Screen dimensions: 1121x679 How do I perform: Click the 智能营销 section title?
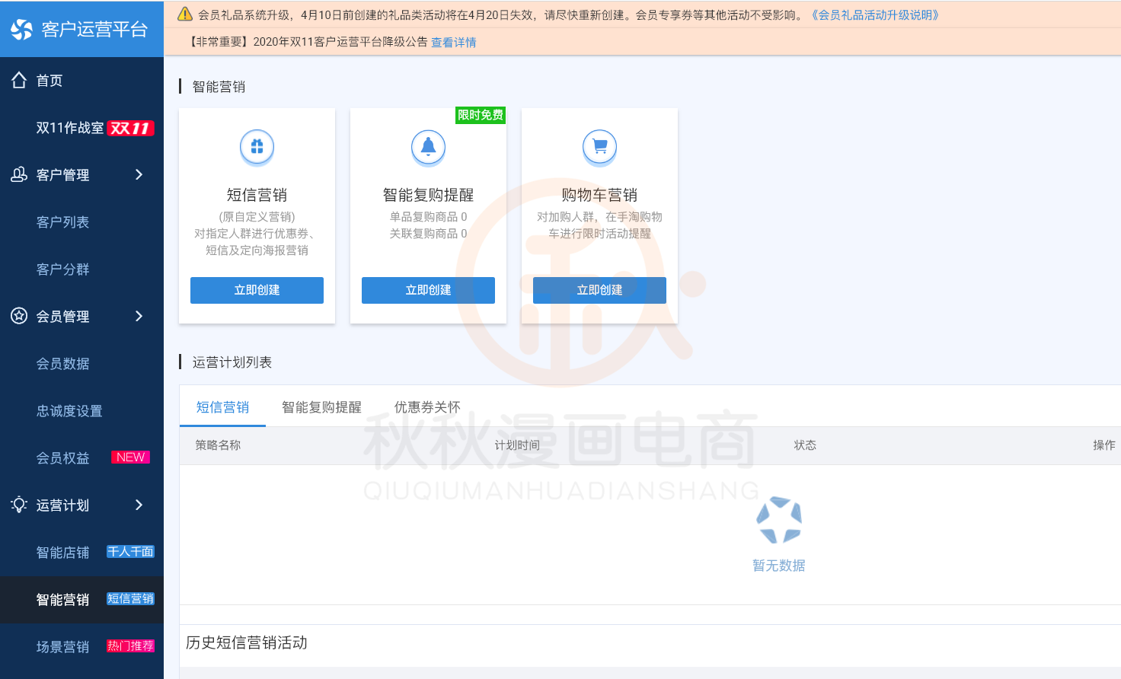tap(219, 87)
